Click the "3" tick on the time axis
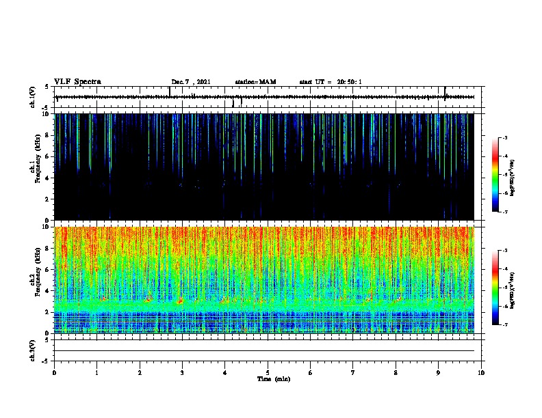 coord(182,373)
